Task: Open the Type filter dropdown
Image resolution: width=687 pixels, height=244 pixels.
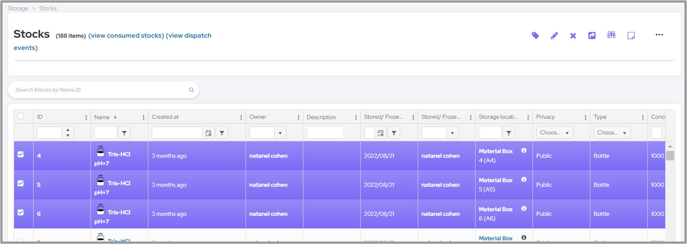Action: click(x=612, y=132)
